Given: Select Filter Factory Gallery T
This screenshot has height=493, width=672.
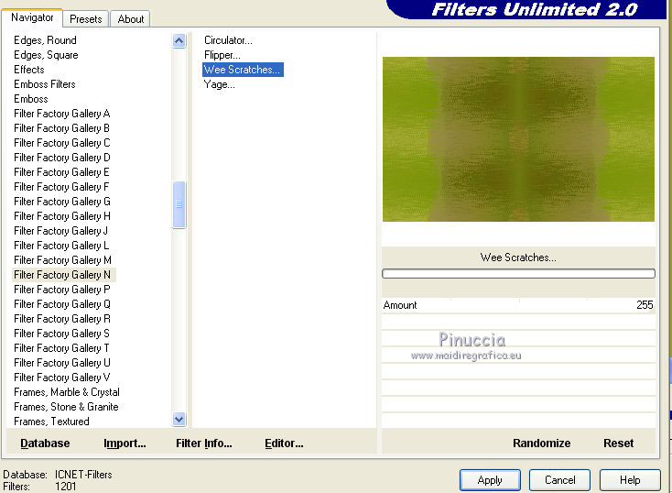Looking at the screenshot, I should point(61,348).
